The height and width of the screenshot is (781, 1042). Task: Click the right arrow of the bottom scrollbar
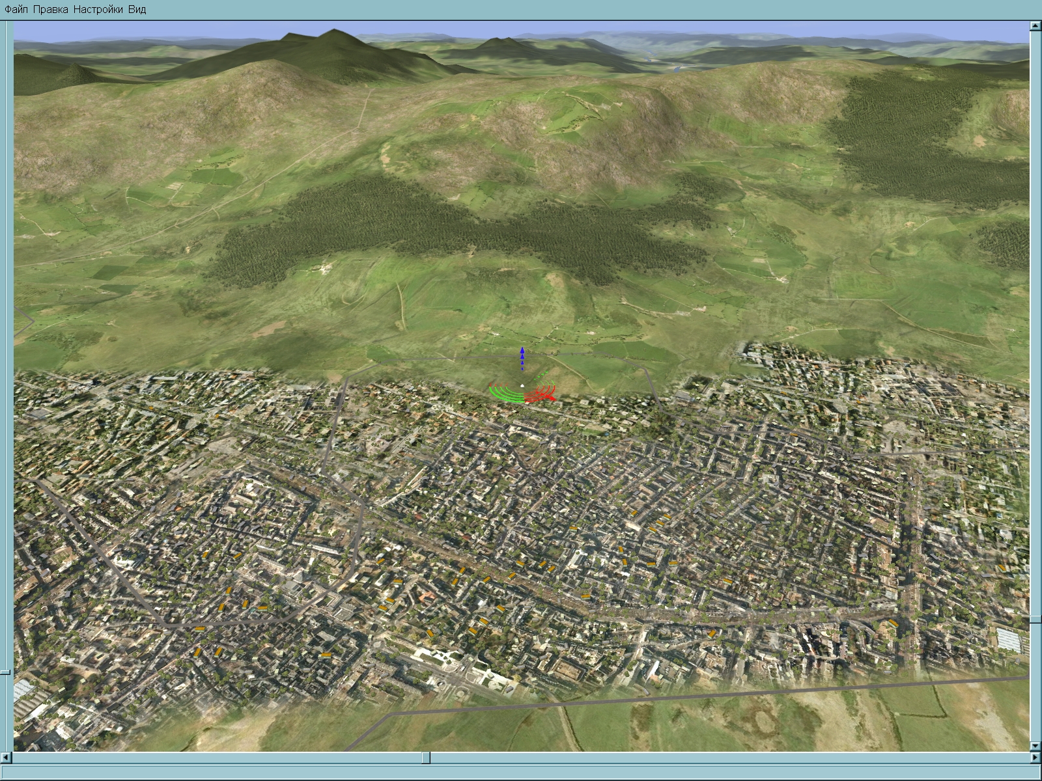[x=1035, y=758]
